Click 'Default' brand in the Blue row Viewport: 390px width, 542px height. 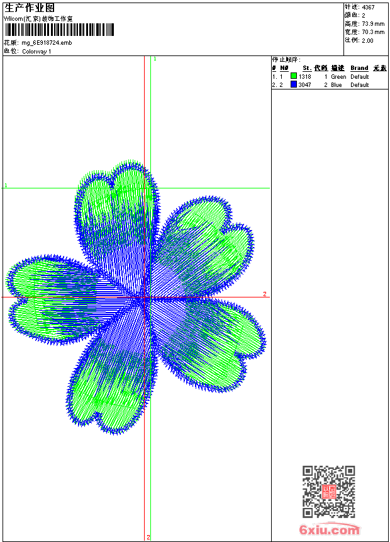(360, 85)
